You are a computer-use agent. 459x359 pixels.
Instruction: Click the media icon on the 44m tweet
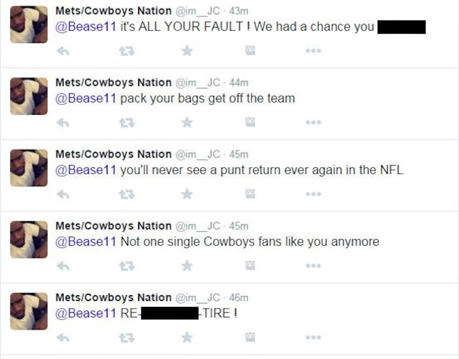click(250, 122)
